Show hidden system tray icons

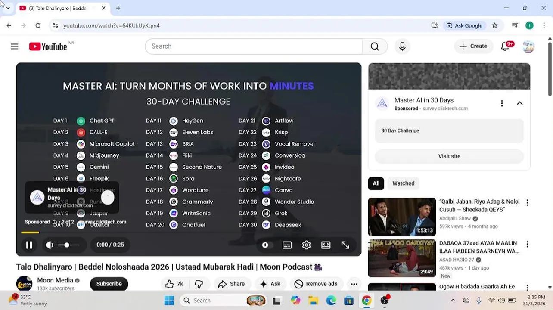coord(453,301)
